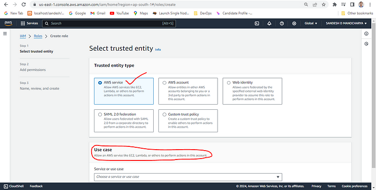Open the AWS settings gear icon
This screenshot has width=376, height=190.
[x=294, y=23]
